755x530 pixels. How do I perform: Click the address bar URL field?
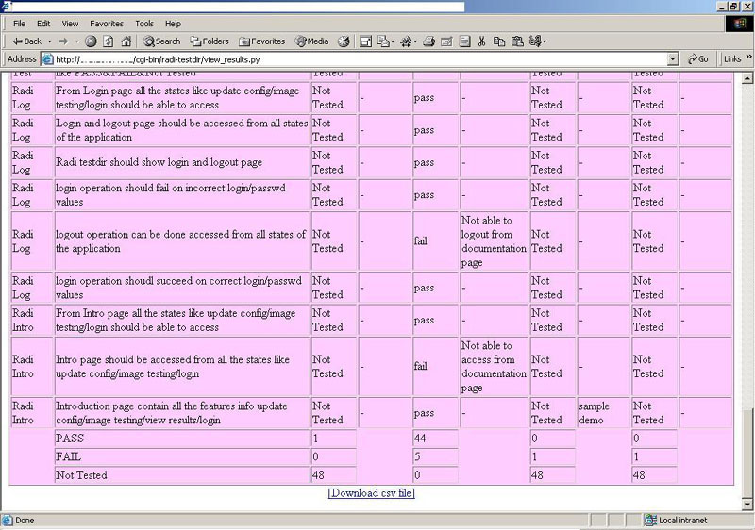pos(359,58)
